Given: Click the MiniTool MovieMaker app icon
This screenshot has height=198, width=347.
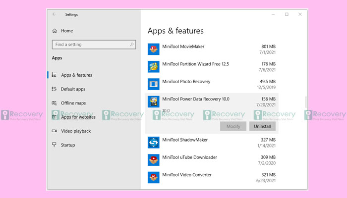Looking at the screenshot, I should click(153, 49).
